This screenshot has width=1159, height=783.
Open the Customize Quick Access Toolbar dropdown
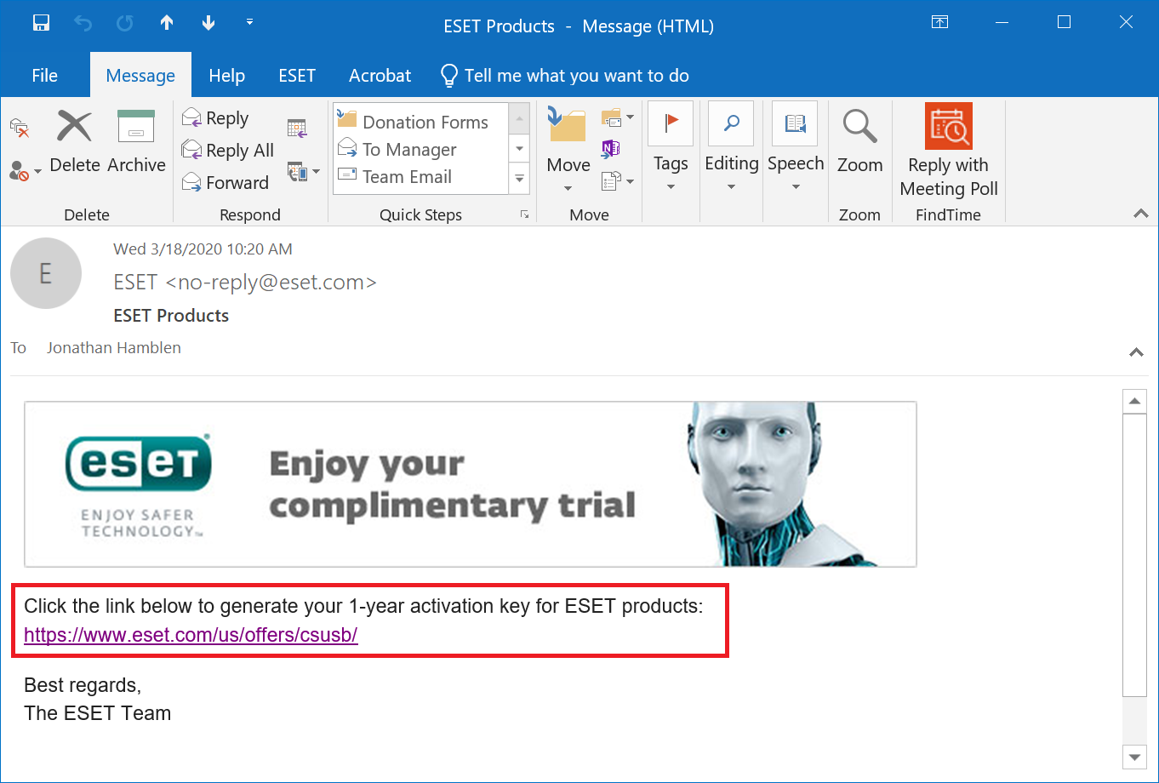[249, 21]
